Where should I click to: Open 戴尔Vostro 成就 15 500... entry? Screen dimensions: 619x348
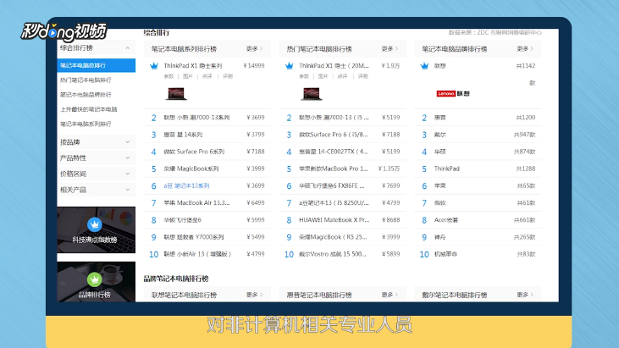333,254
